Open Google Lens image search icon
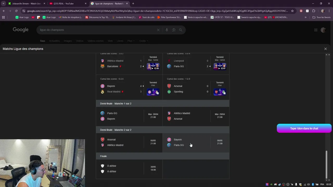Image resolution: width=333 pixels, height=187 pixels. pyautogui.click(x=174, y=30)
